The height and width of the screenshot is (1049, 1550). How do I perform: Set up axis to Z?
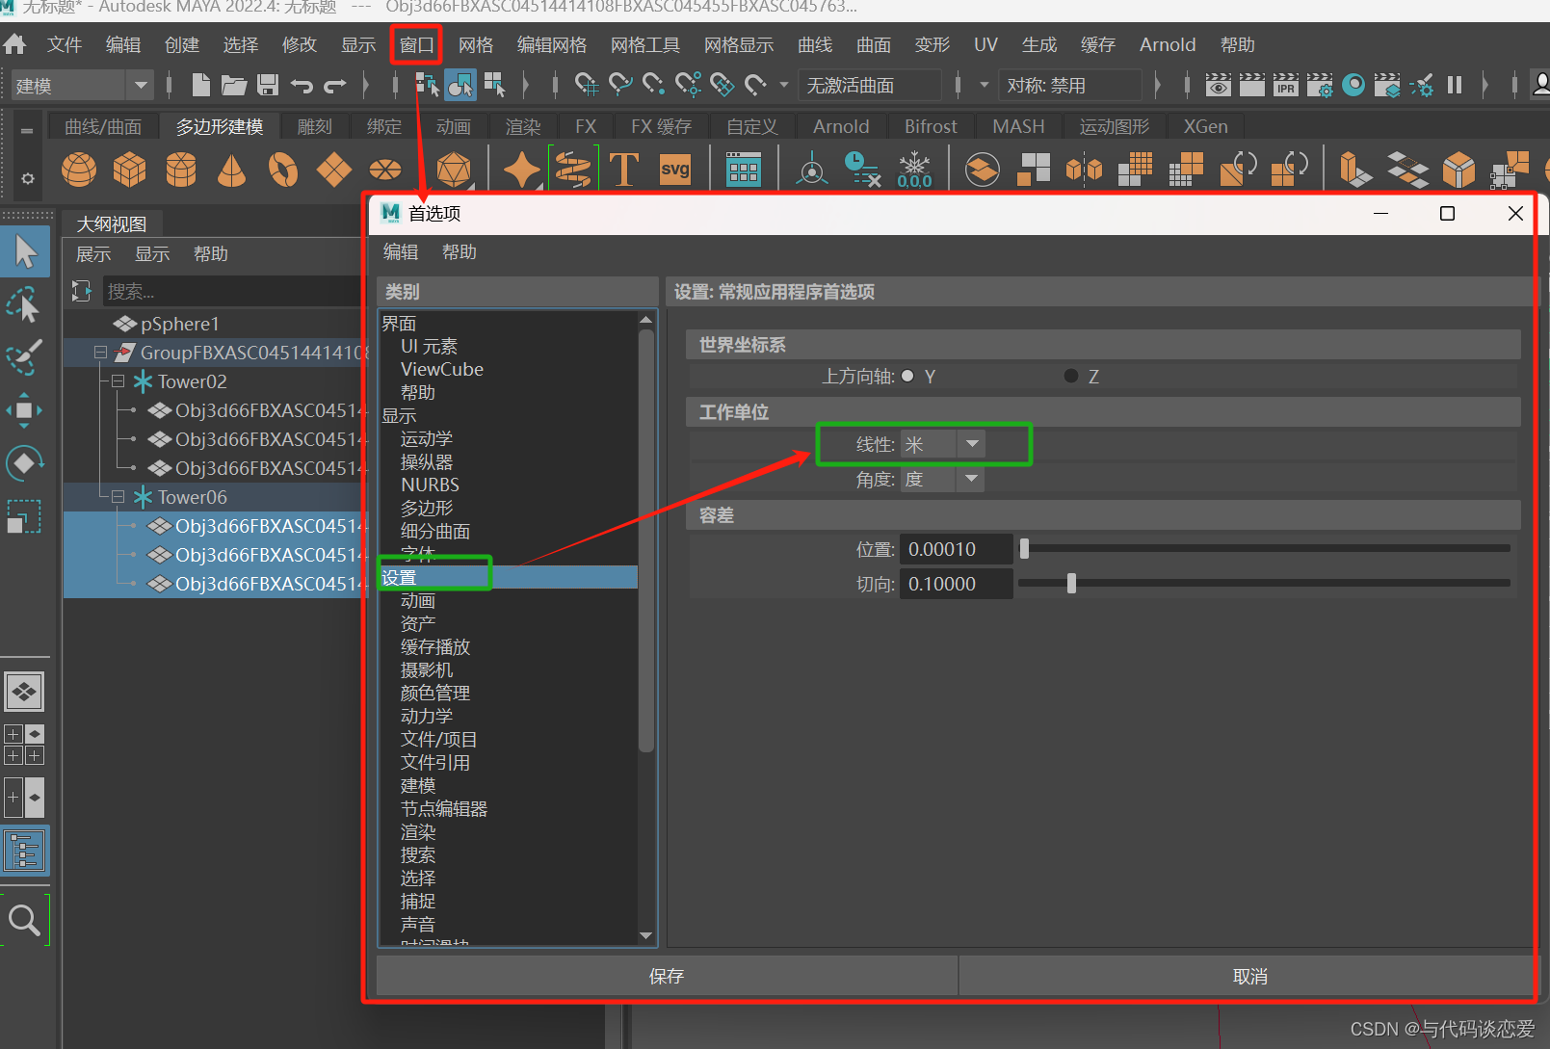point(1071,376)
